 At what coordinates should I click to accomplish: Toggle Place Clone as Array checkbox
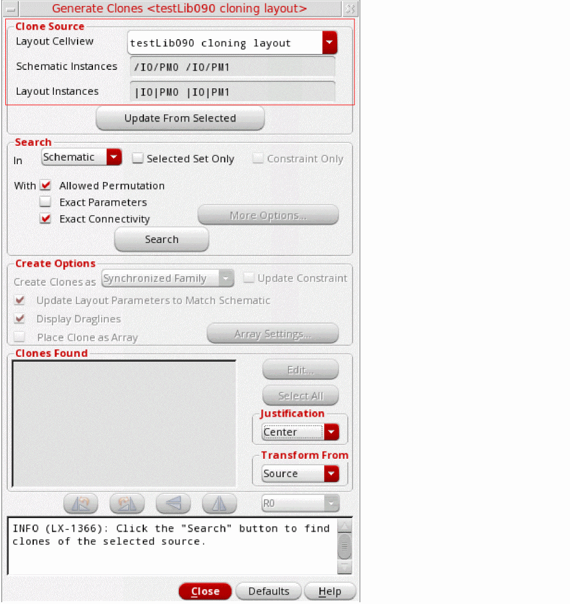point(20,337)
